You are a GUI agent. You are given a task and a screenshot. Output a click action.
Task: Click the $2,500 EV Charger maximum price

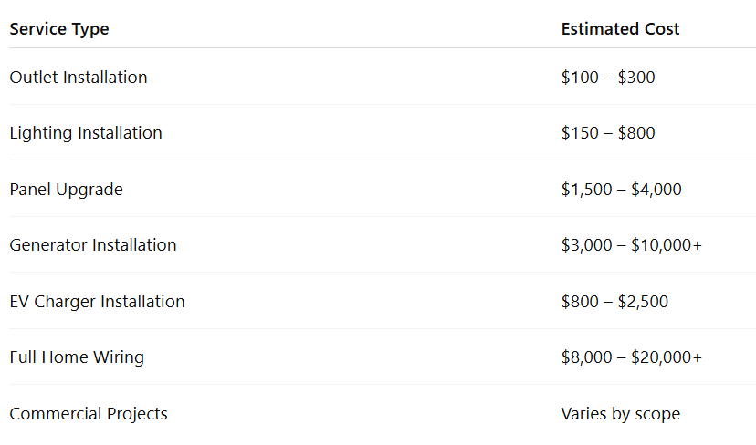click(x=644, y=302)
